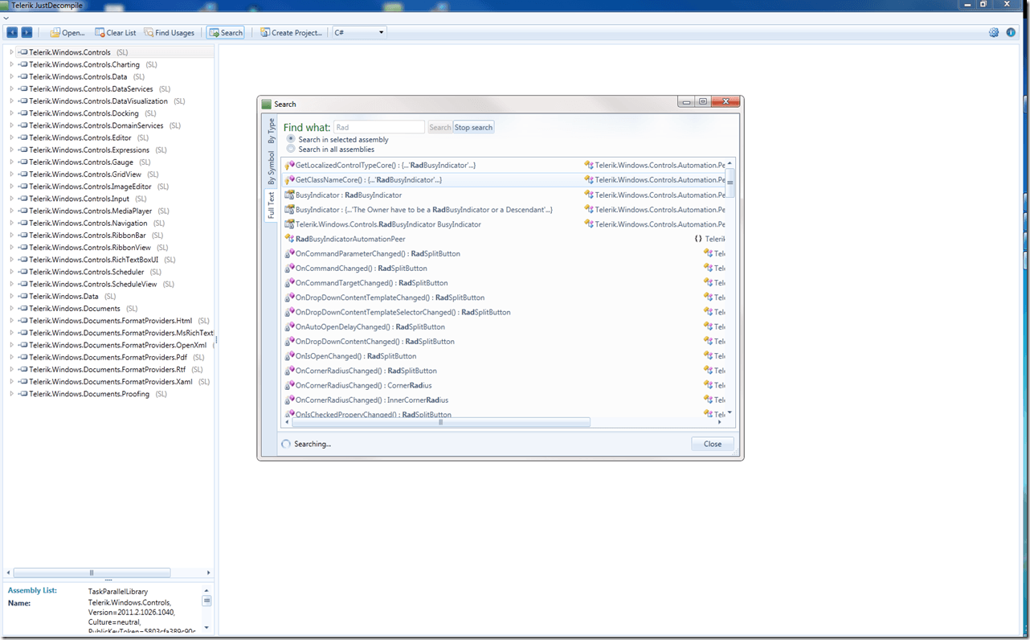Expand the Telerik.Windows.Documents.FormatProviders.Pdf node
This screenshot has width=1030, height=640.
coord(11,357)
